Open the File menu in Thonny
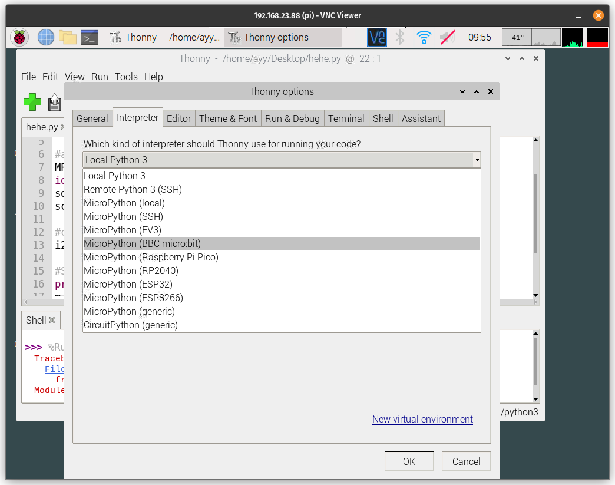Screen dimensions: 615x485 [29, 77]
